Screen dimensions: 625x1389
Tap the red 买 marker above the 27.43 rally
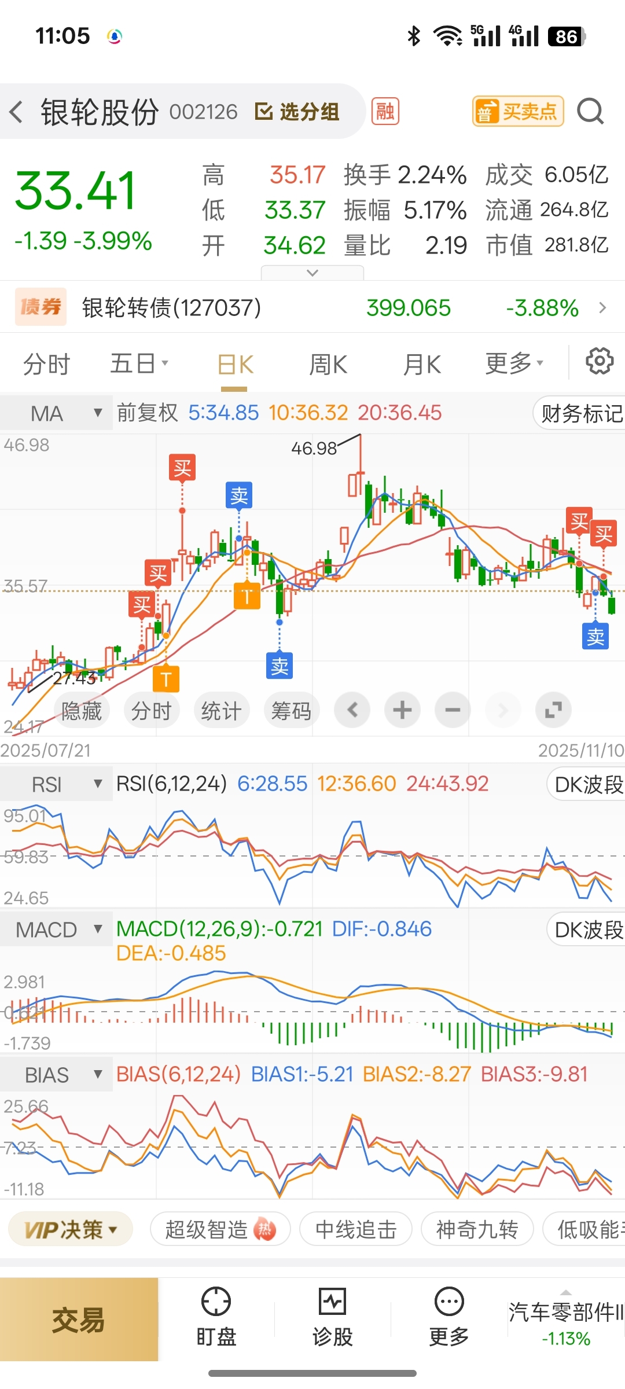click(x=142, y=605)
